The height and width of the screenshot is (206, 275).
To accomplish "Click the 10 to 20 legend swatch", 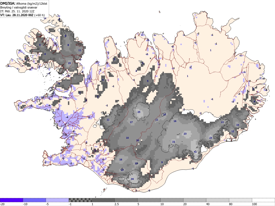I will [172, 200].
